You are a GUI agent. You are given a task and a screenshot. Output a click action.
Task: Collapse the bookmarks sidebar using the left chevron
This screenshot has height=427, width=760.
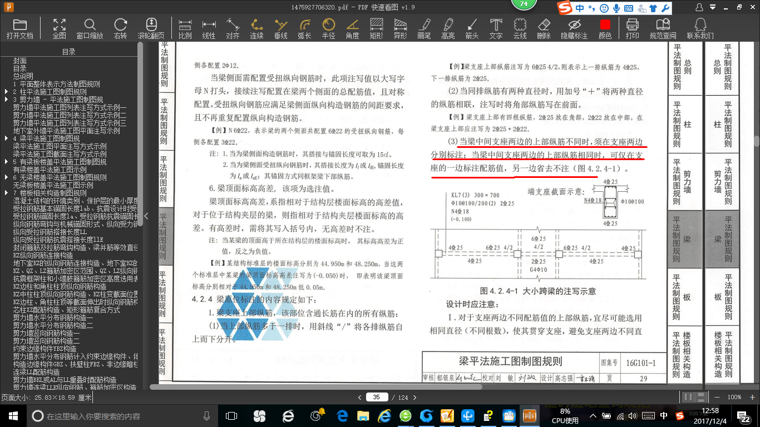click(146, 216)
